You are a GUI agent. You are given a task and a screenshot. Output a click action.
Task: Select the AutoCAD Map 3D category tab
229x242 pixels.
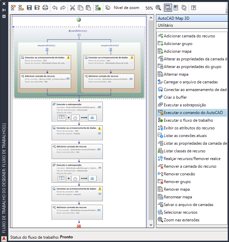click(192, 18)
